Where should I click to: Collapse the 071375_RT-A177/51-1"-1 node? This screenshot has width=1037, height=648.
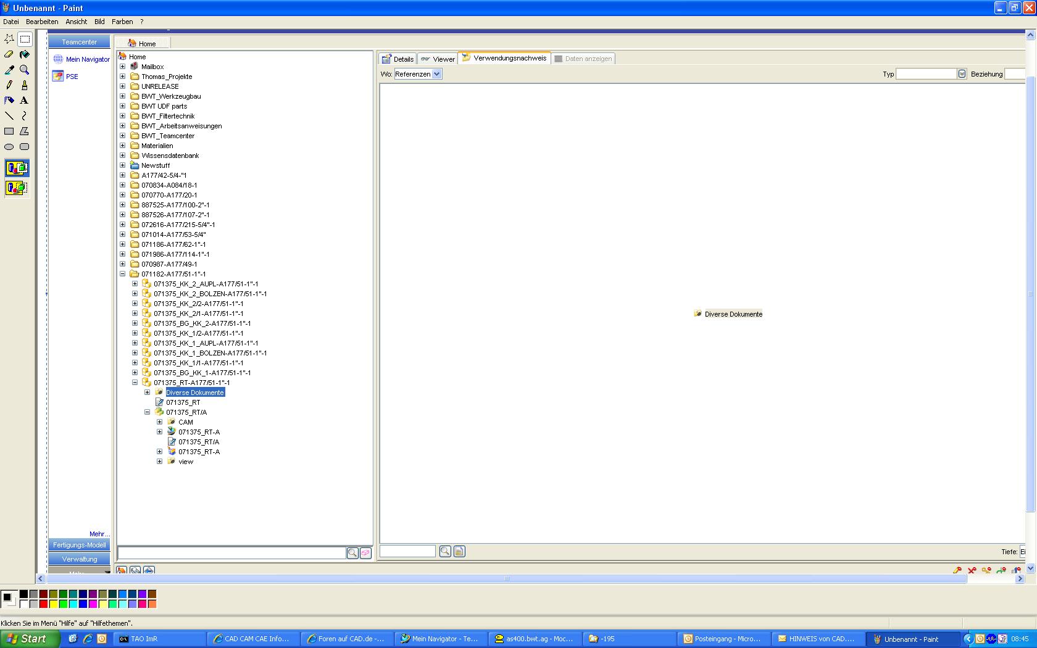click(x=135, y=383)
